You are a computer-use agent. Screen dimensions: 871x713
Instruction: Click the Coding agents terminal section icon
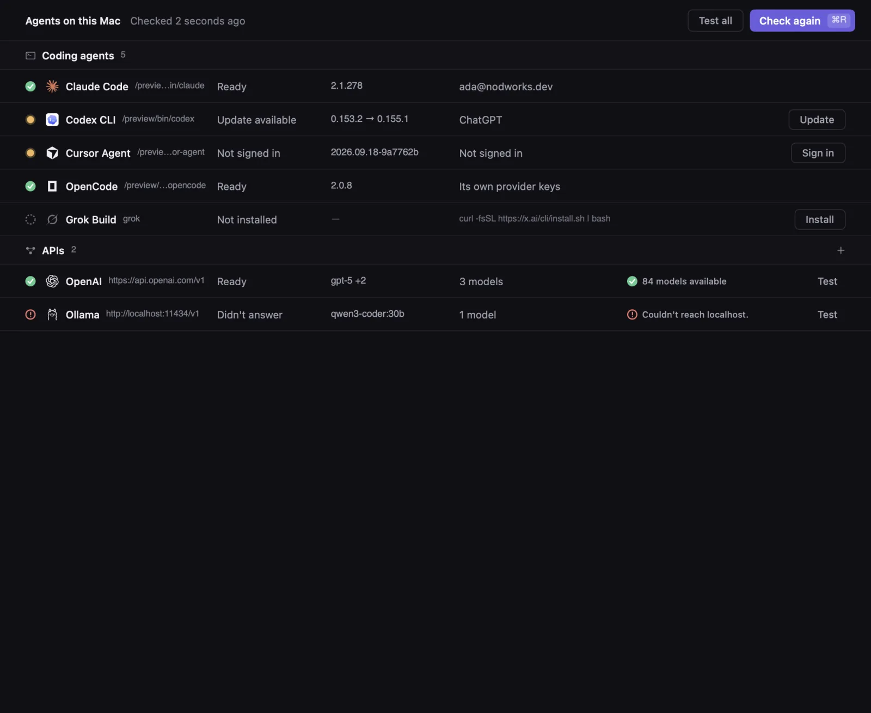30,56
